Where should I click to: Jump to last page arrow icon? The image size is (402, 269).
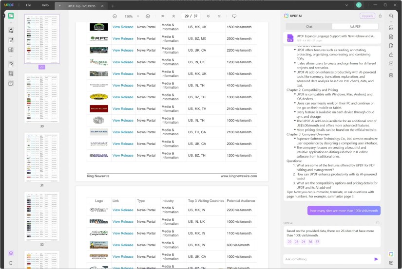click(219, 16)
